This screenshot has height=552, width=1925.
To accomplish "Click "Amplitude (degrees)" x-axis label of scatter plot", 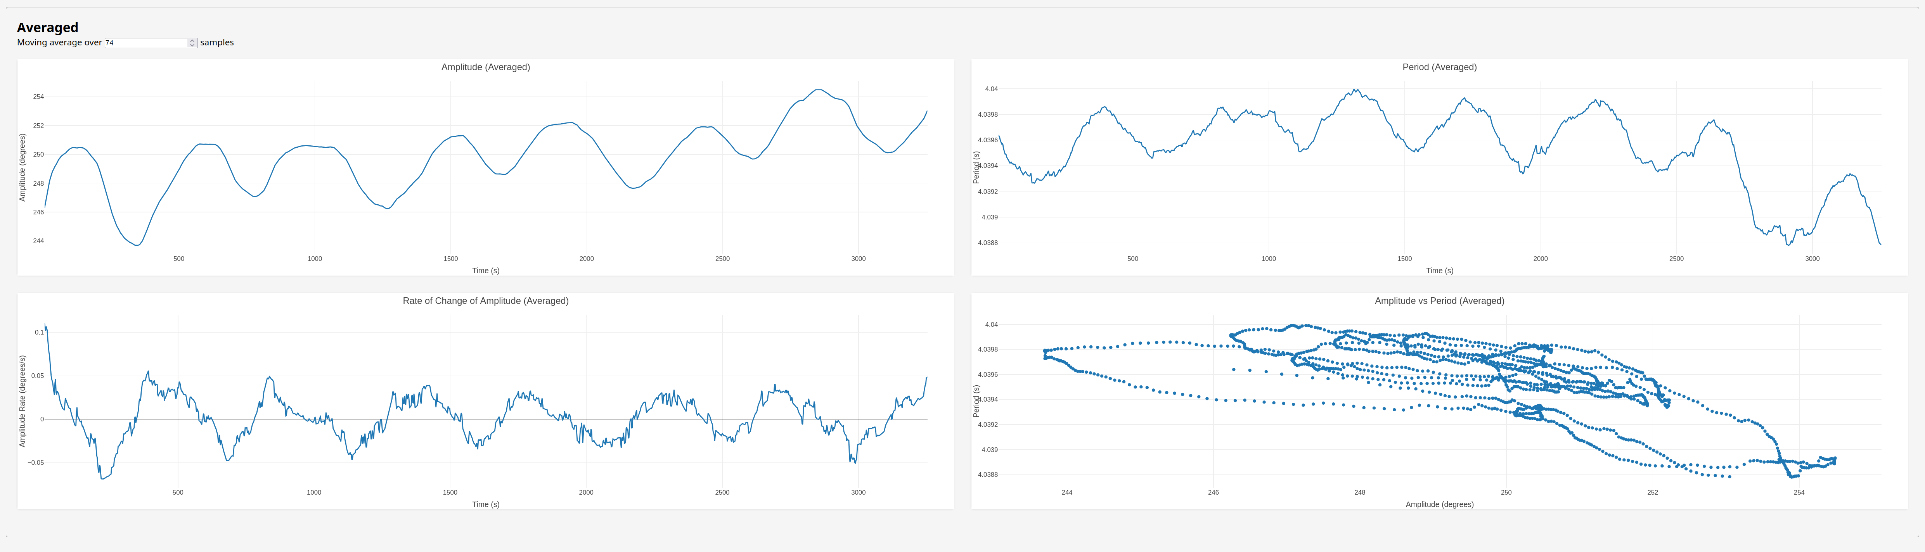I will tap(1439, 504).
